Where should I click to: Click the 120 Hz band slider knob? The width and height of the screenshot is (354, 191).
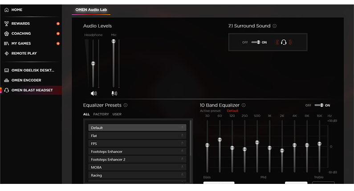[x=232, y=148]
